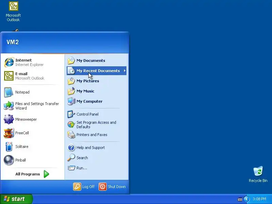Select the Microsoft Outlook desktop shortcut icon

(13, 6)
